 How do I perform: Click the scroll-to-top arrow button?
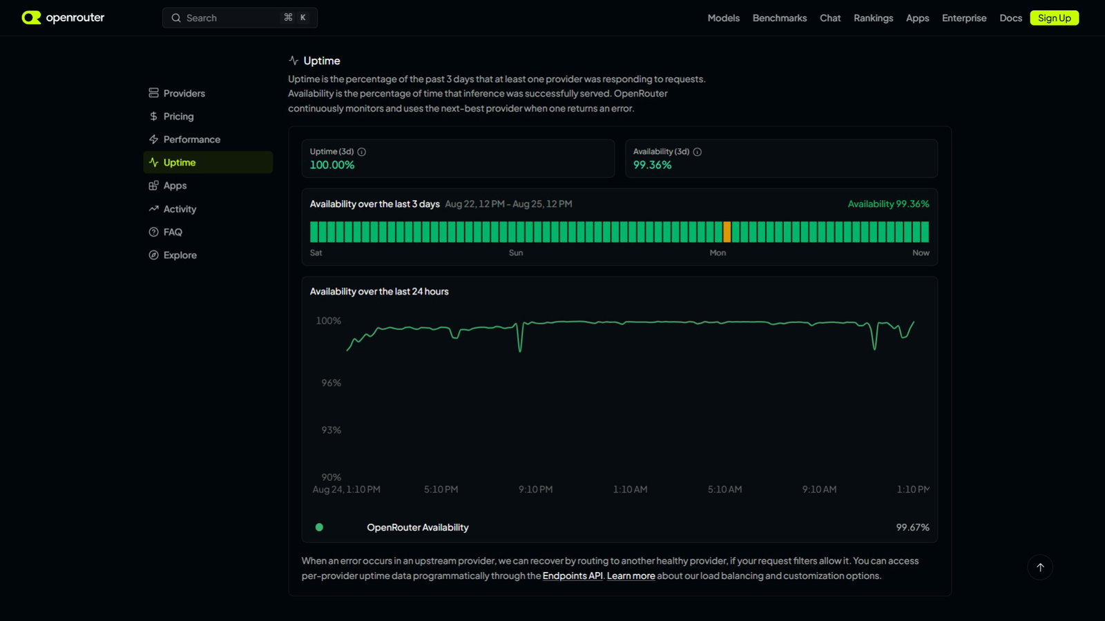point(1040,567)
